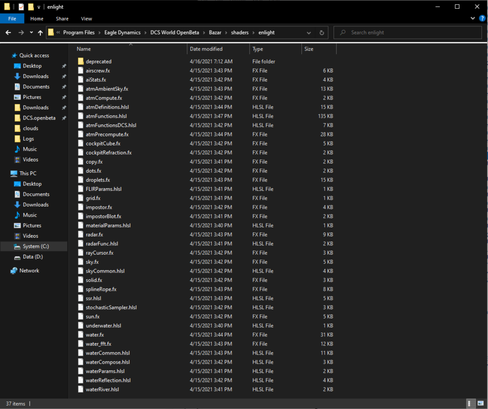Open Data (D:) drive
Screen dimensions: 488x409
(x=33, y=257)
